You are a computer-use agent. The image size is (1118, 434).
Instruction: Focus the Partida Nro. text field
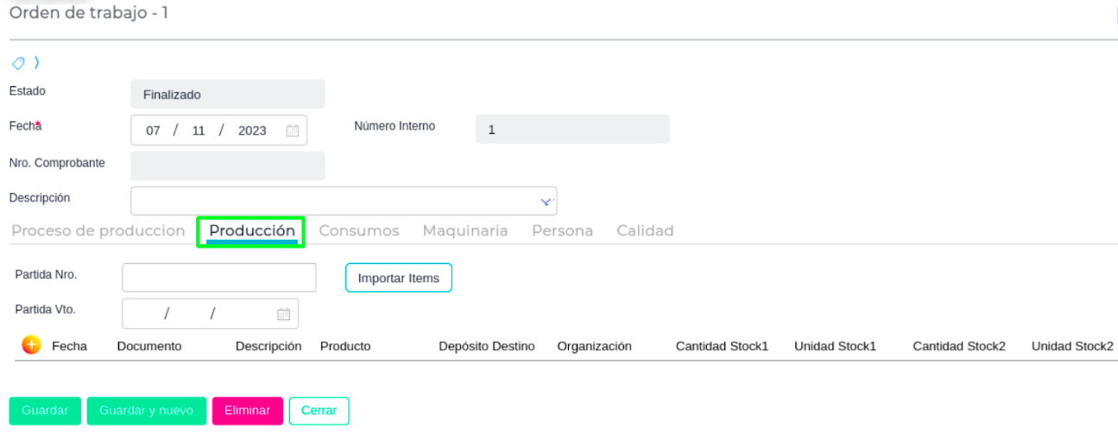219,278
